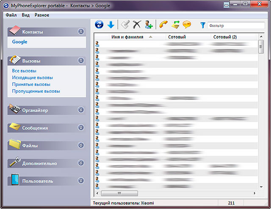
Task: Click the Пользователь smartphone icon
Action: click(15, 180)
